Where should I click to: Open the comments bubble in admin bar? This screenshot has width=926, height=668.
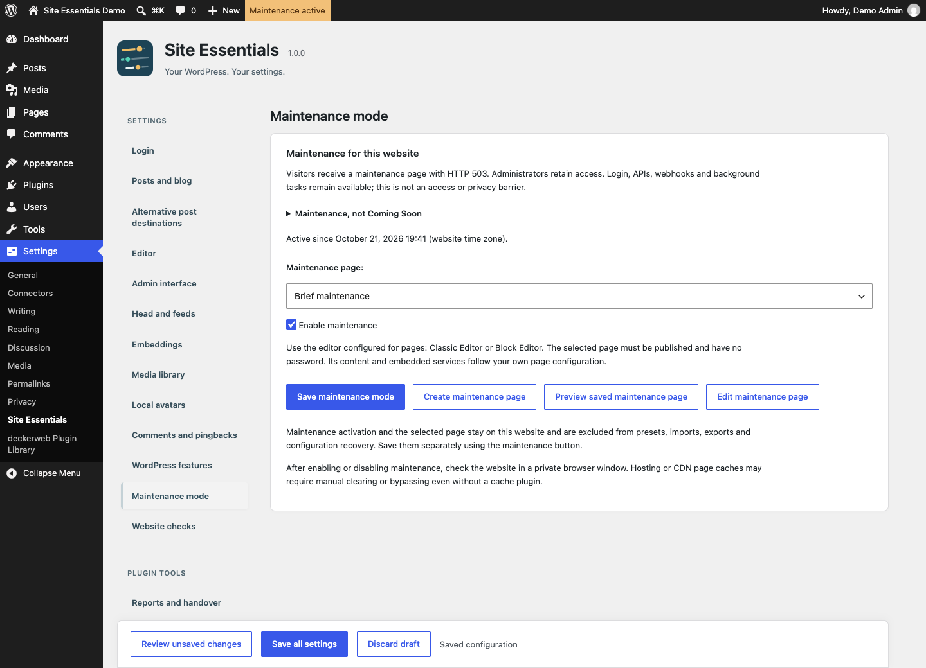180,10
